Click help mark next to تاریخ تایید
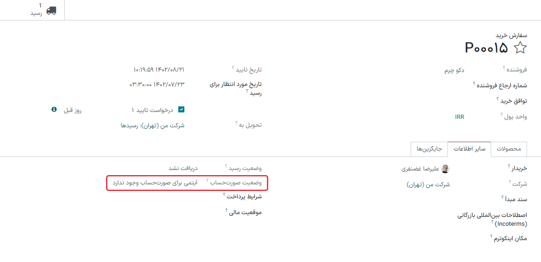The width and height of the screenshot is (541, 262). tap(233, 68)
